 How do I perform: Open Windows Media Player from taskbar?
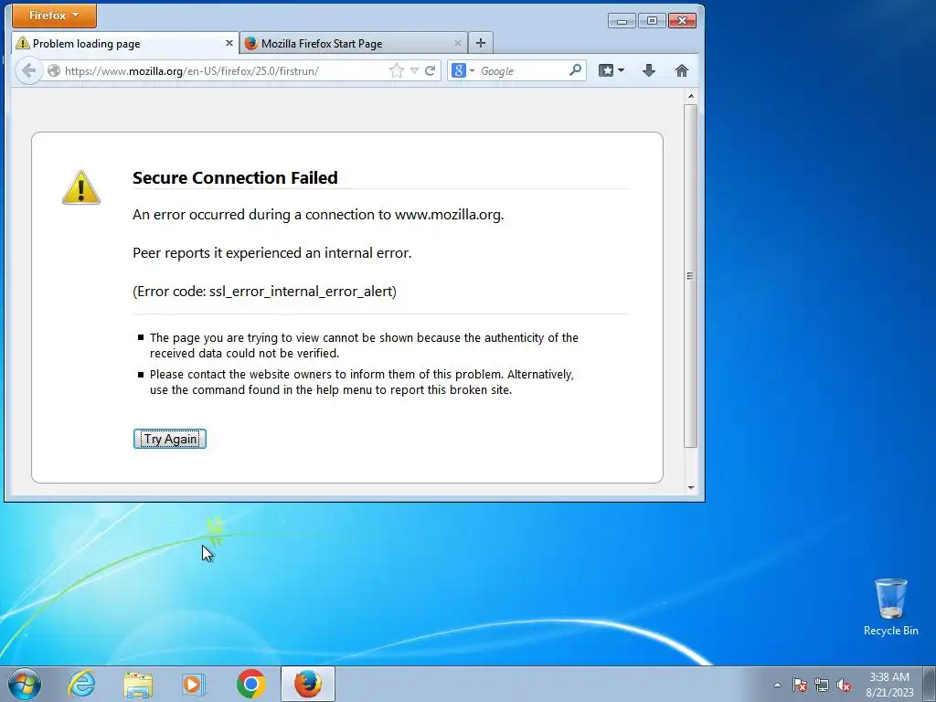click(194, 684)
